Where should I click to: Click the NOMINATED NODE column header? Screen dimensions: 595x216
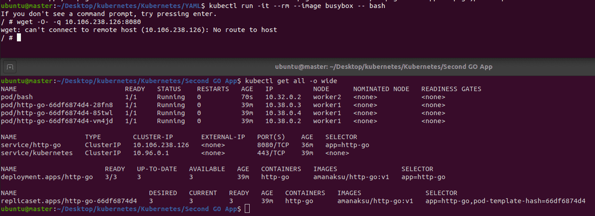tap(381, 89)
